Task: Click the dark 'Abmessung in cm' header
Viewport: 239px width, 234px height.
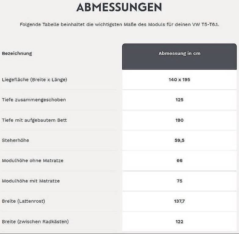Action: [179, 54]
